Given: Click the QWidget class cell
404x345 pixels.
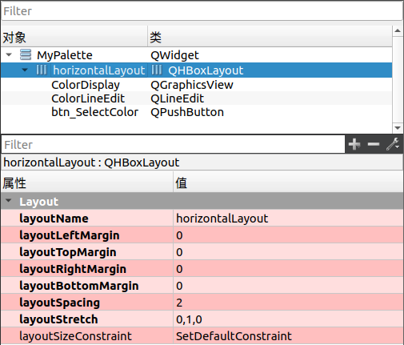Looking at the screenshot, I should pos(174,55).
